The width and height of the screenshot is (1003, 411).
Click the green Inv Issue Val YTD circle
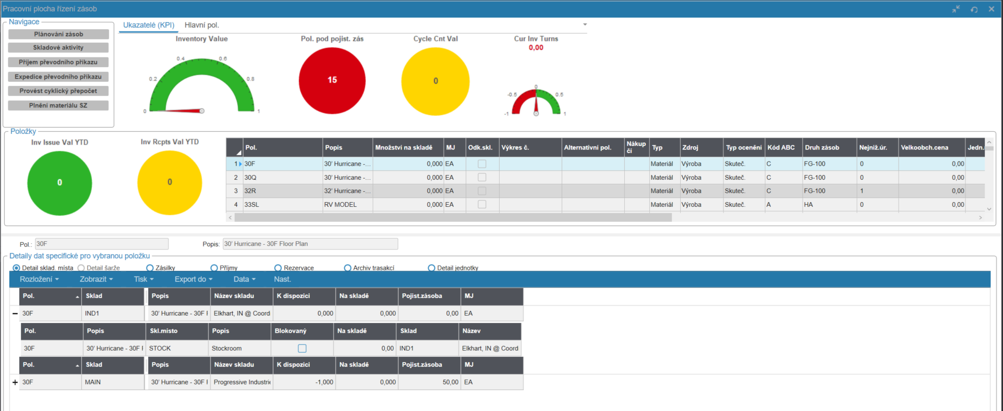coord(59,183)
